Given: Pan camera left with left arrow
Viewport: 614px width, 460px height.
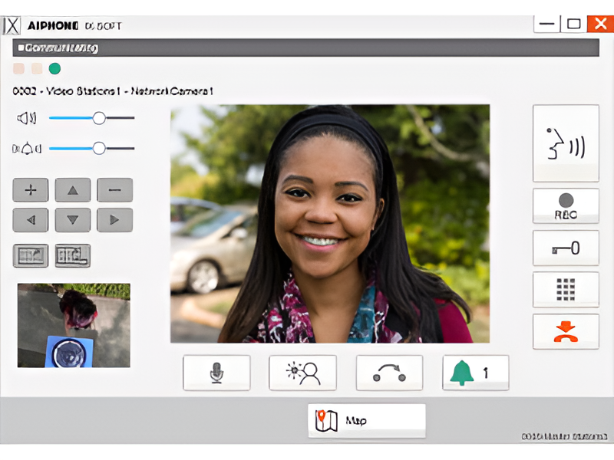Looking at the screenshot, I should pos(31,220).
